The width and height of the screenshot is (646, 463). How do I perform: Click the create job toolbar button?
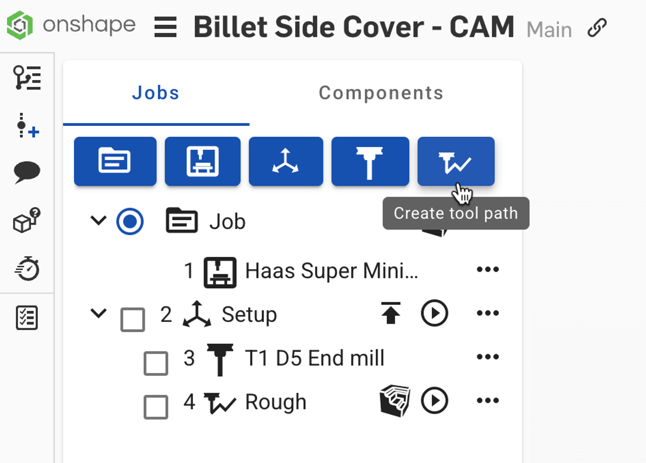click(115, 161)
